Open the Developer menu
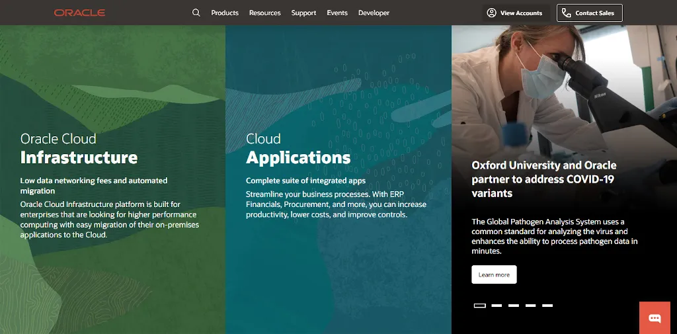This screenshot has height=334, width=677. click(x=374, y=13)
